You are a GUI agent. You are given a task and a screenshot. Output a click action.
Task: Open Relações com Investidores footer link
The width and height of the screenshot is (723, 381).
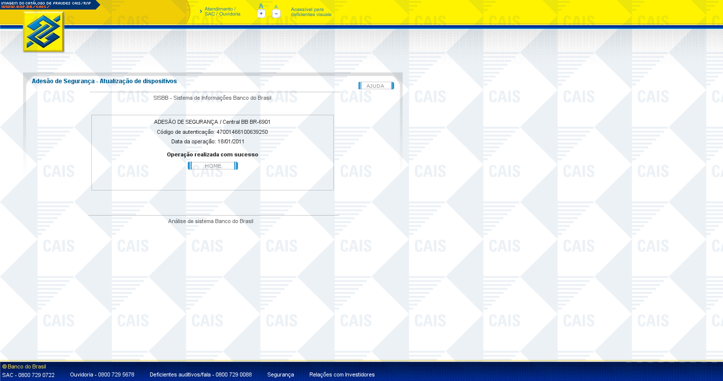pyautogui.click(x=341, y=374)
